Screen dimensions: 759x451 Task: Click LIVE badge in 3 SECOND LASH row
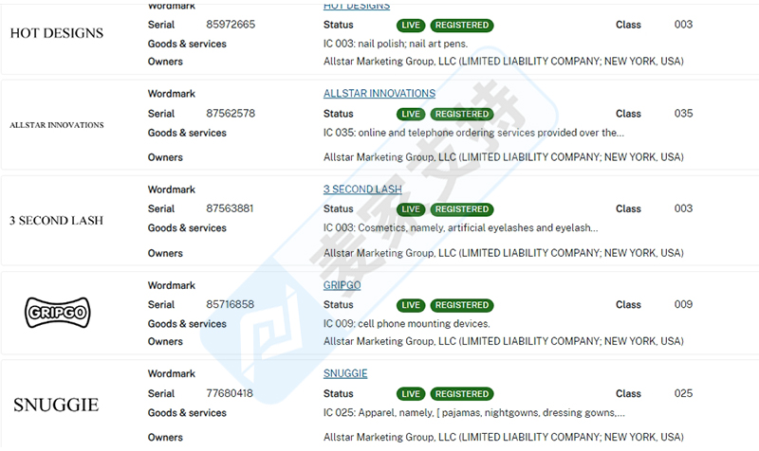[411, 209]
